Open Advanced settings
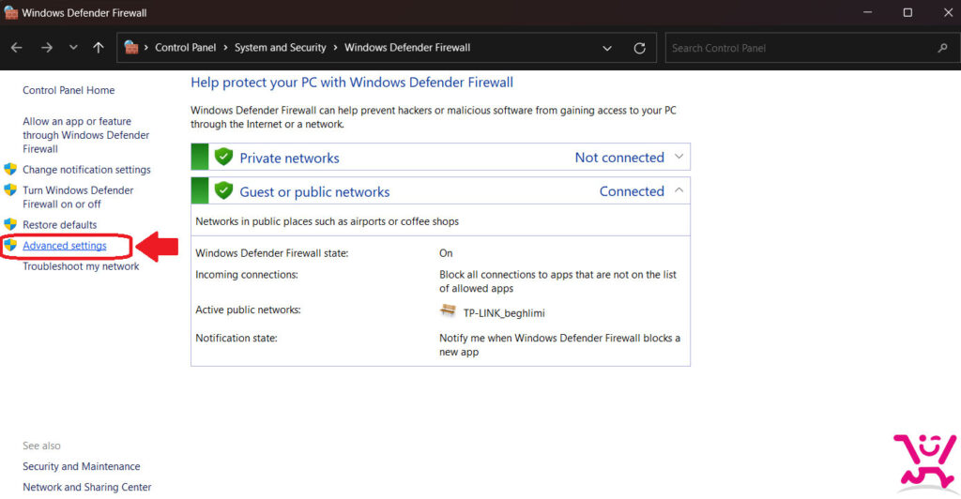This screenshot has height=499, width=961. 65,246
